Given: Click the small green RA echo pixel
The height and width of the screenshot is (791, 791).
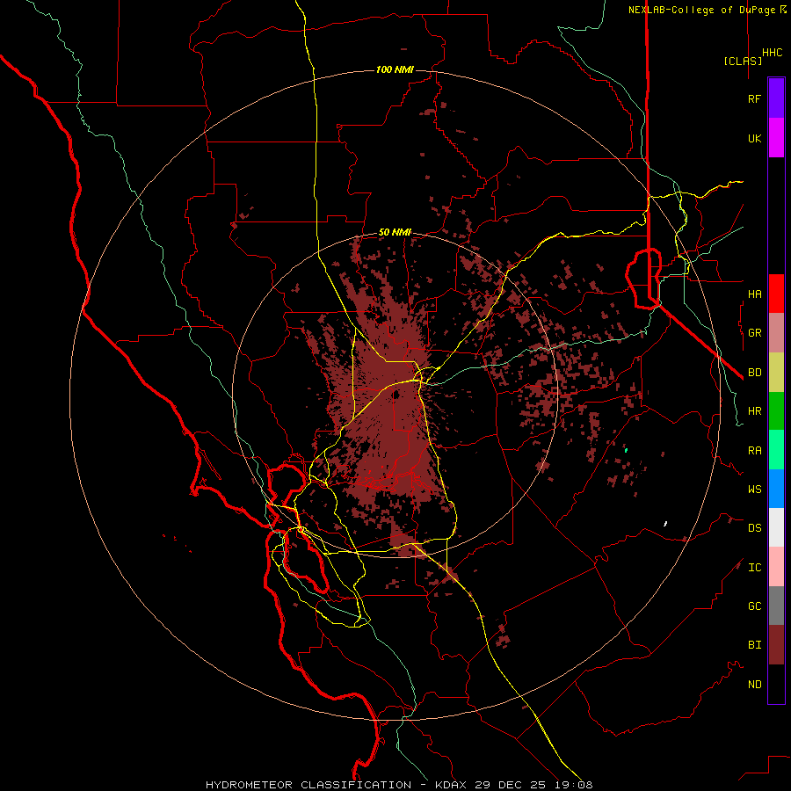Looking at the screenshot, I should tap(626, 449).
